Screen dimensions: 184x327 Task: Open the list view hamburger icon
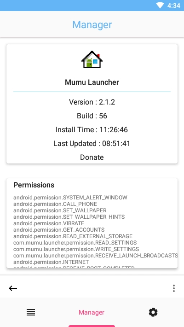31,312
